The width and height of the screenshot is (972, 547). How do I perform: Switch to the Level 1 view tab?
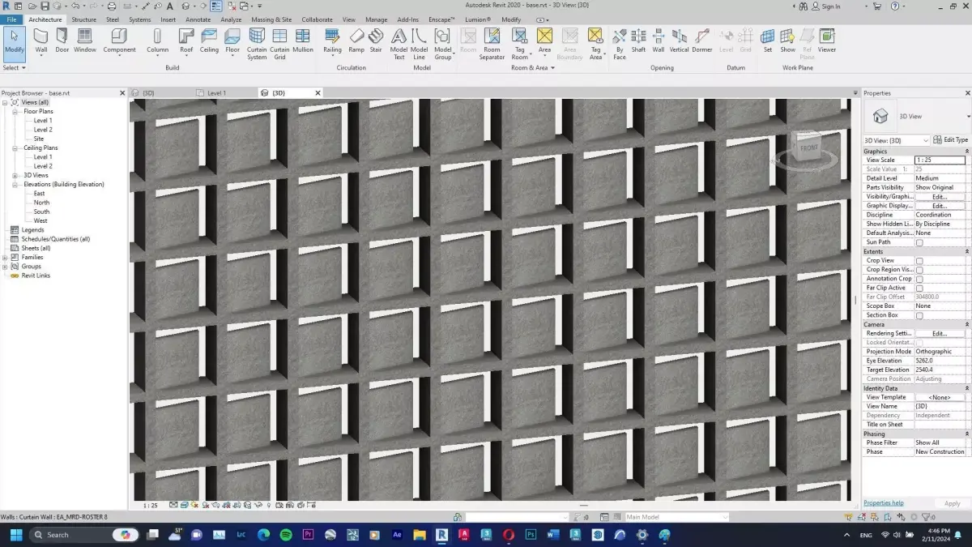click(216, 93)
